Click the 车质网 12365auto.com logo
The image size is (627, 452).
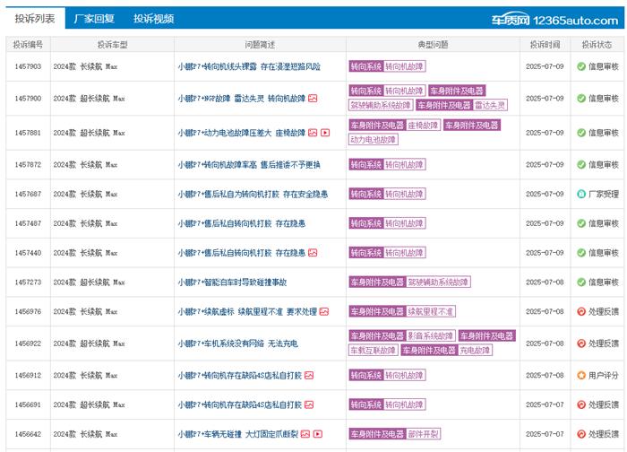tap(554, 20)
